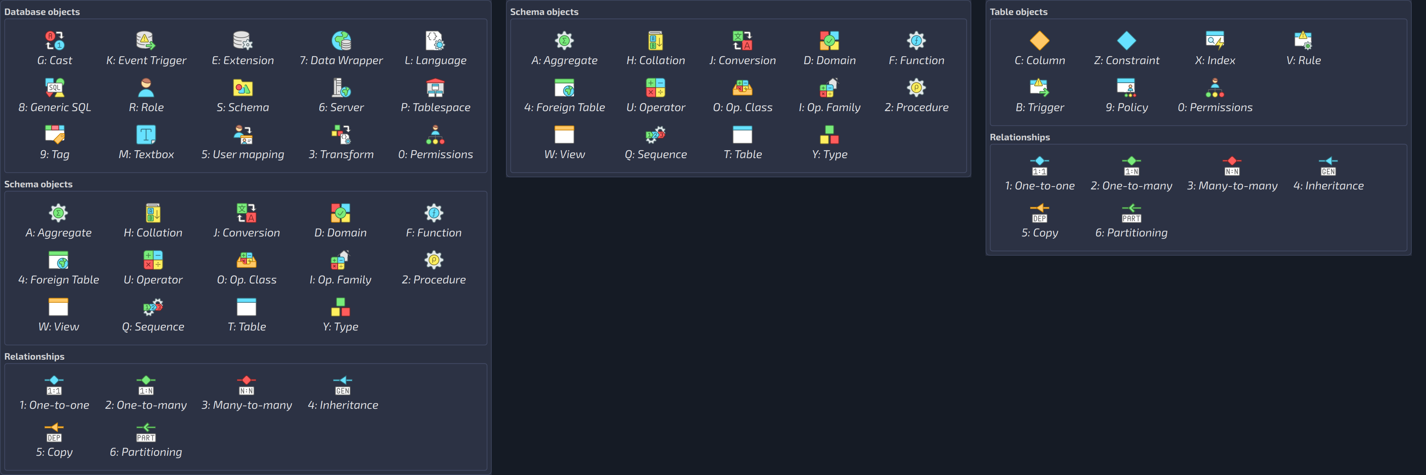Click the Language object icon

click(x=435, y=41)
